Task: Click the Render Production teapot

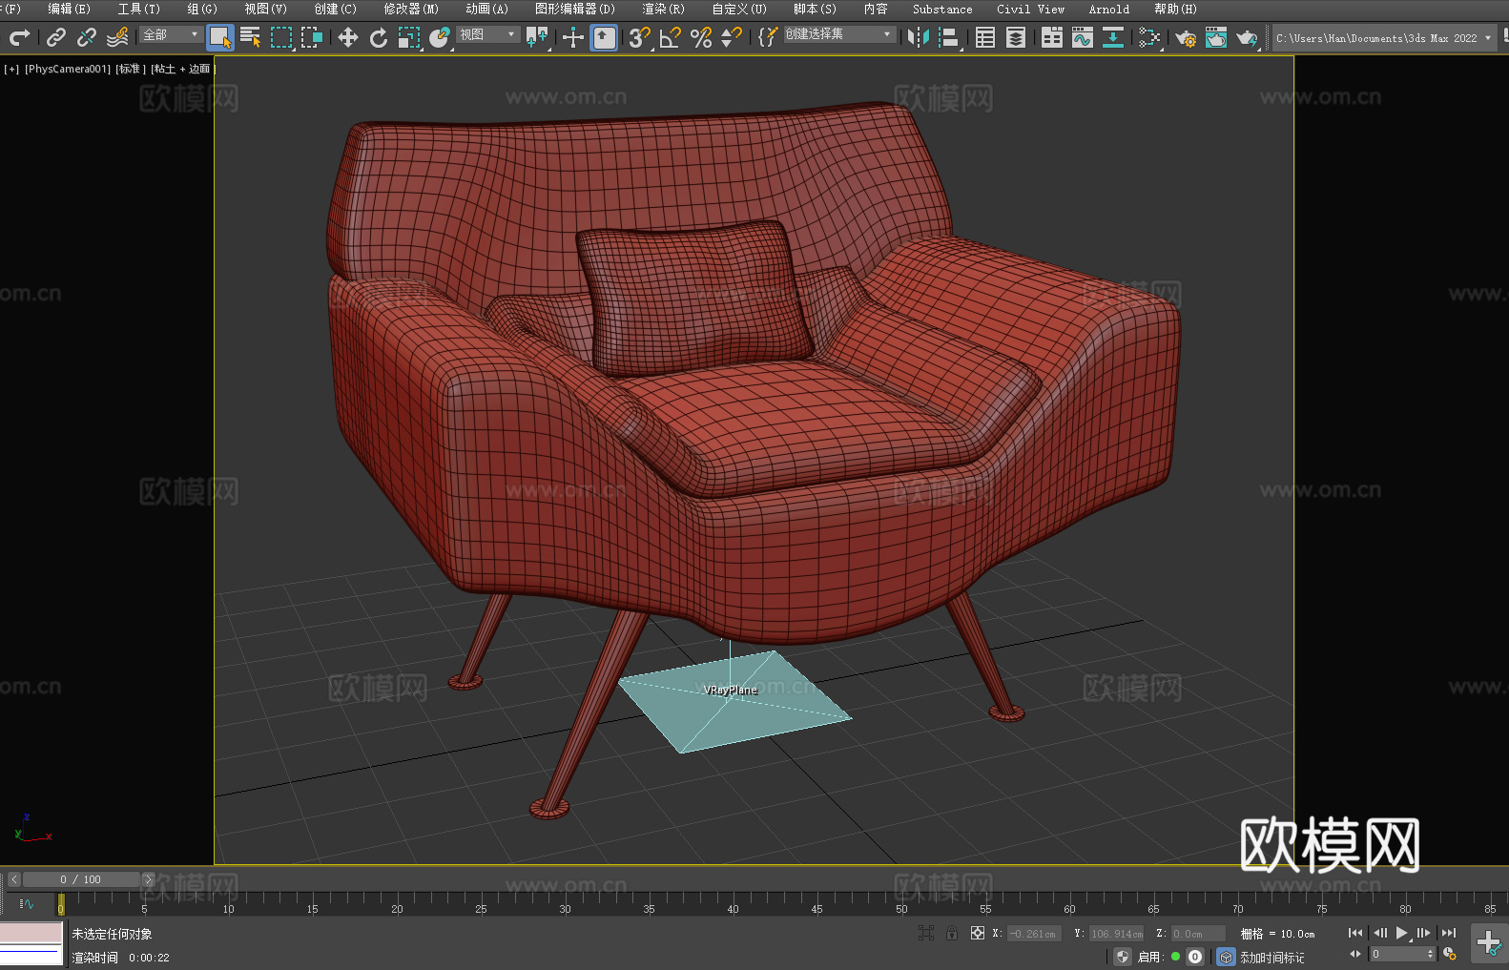Action: click(x=1247, y=38)
